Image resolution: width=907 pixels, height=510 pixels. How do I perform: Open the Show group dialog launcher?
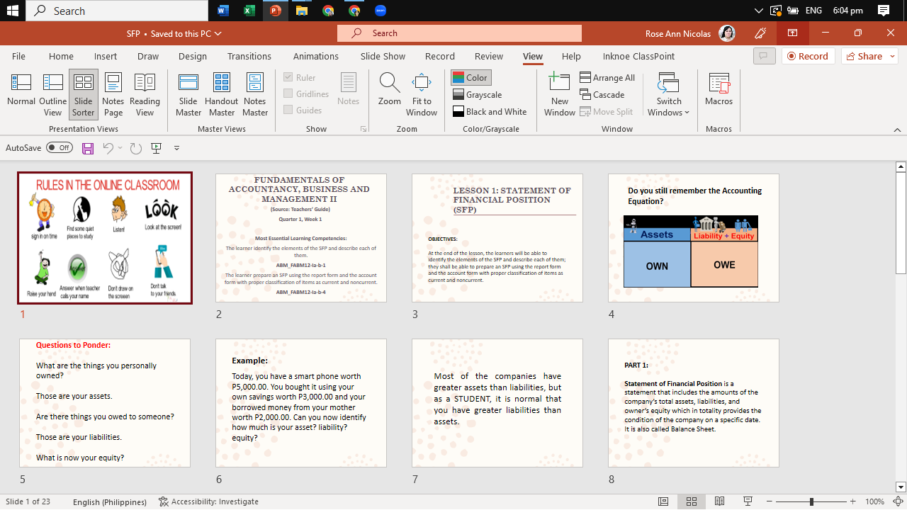tap(364, 130)
